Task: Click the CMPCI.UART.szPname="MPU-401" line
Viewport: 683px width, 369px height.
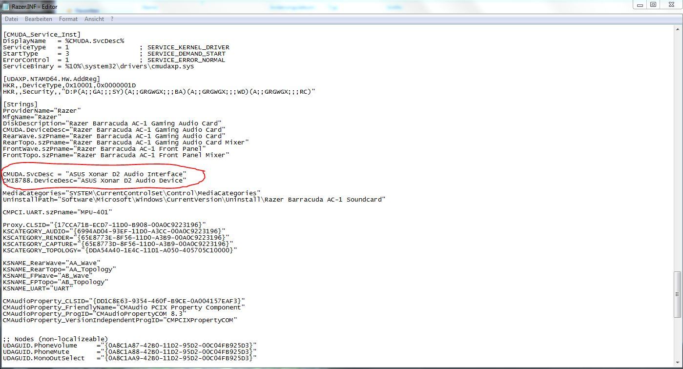Action: (x=57, y=212)
